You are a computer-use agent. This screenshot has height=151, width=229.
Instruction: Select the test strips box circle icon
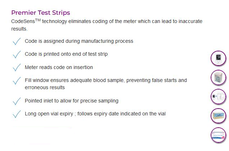coord(218,77)
